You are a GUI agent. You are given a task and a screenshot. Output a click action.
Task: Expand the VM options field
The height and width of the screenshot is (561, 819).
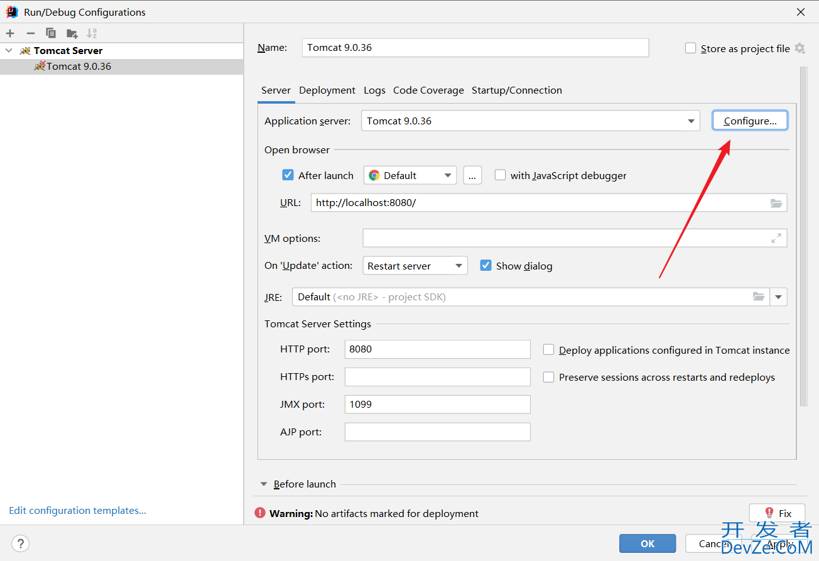click(x=776, y=238)
